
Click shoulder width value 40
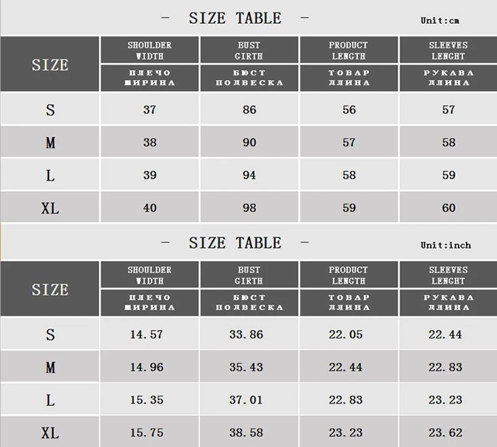click(x=150, y=208)
